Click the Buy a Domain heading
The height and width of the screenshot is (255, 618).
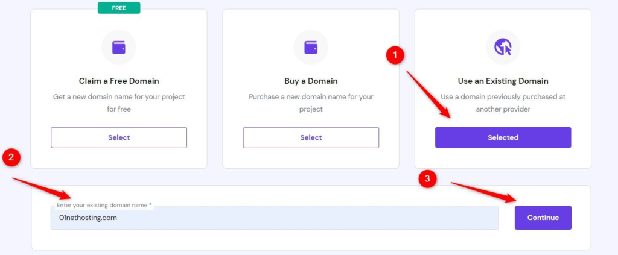tap(311, 81)
